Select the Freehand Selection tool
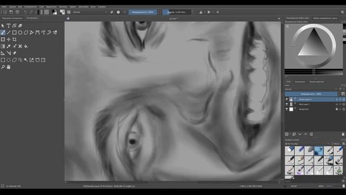The image size is (346, 195). pos(20,60)
